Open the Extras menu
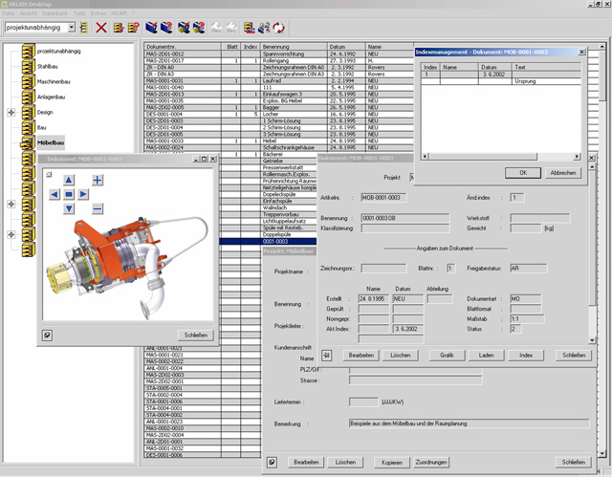This screenshot has width=612, height=477. click(98, 13)
